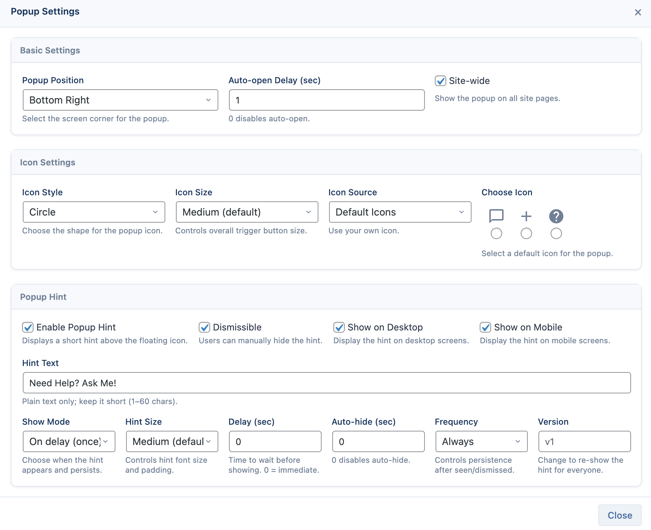Toggle Enable Popup Hint checkbox
The width and height of the screenshot is (651, 530).
click(28, 327)
